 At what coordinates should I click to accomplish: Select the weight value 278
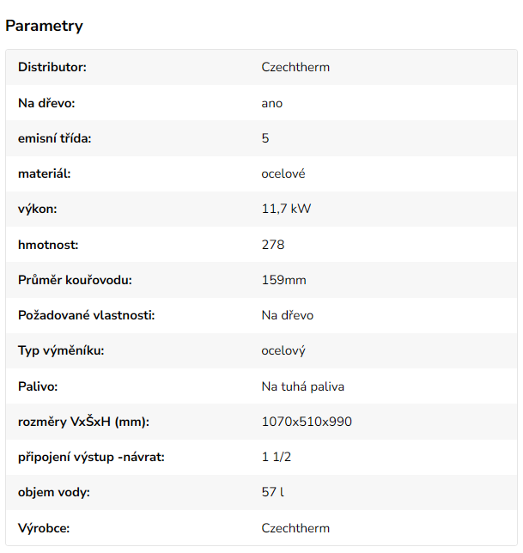[273, 245]
